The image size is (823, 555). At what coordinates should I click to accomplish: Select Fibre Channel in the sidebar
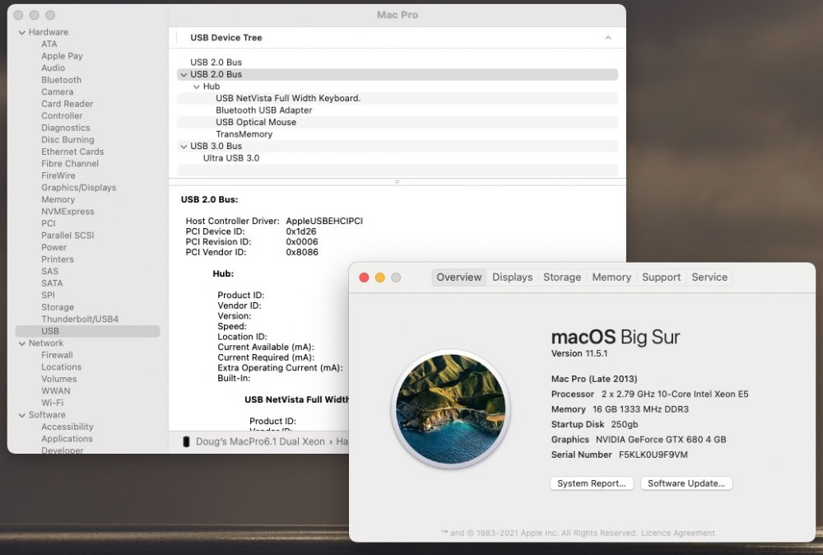70,164
